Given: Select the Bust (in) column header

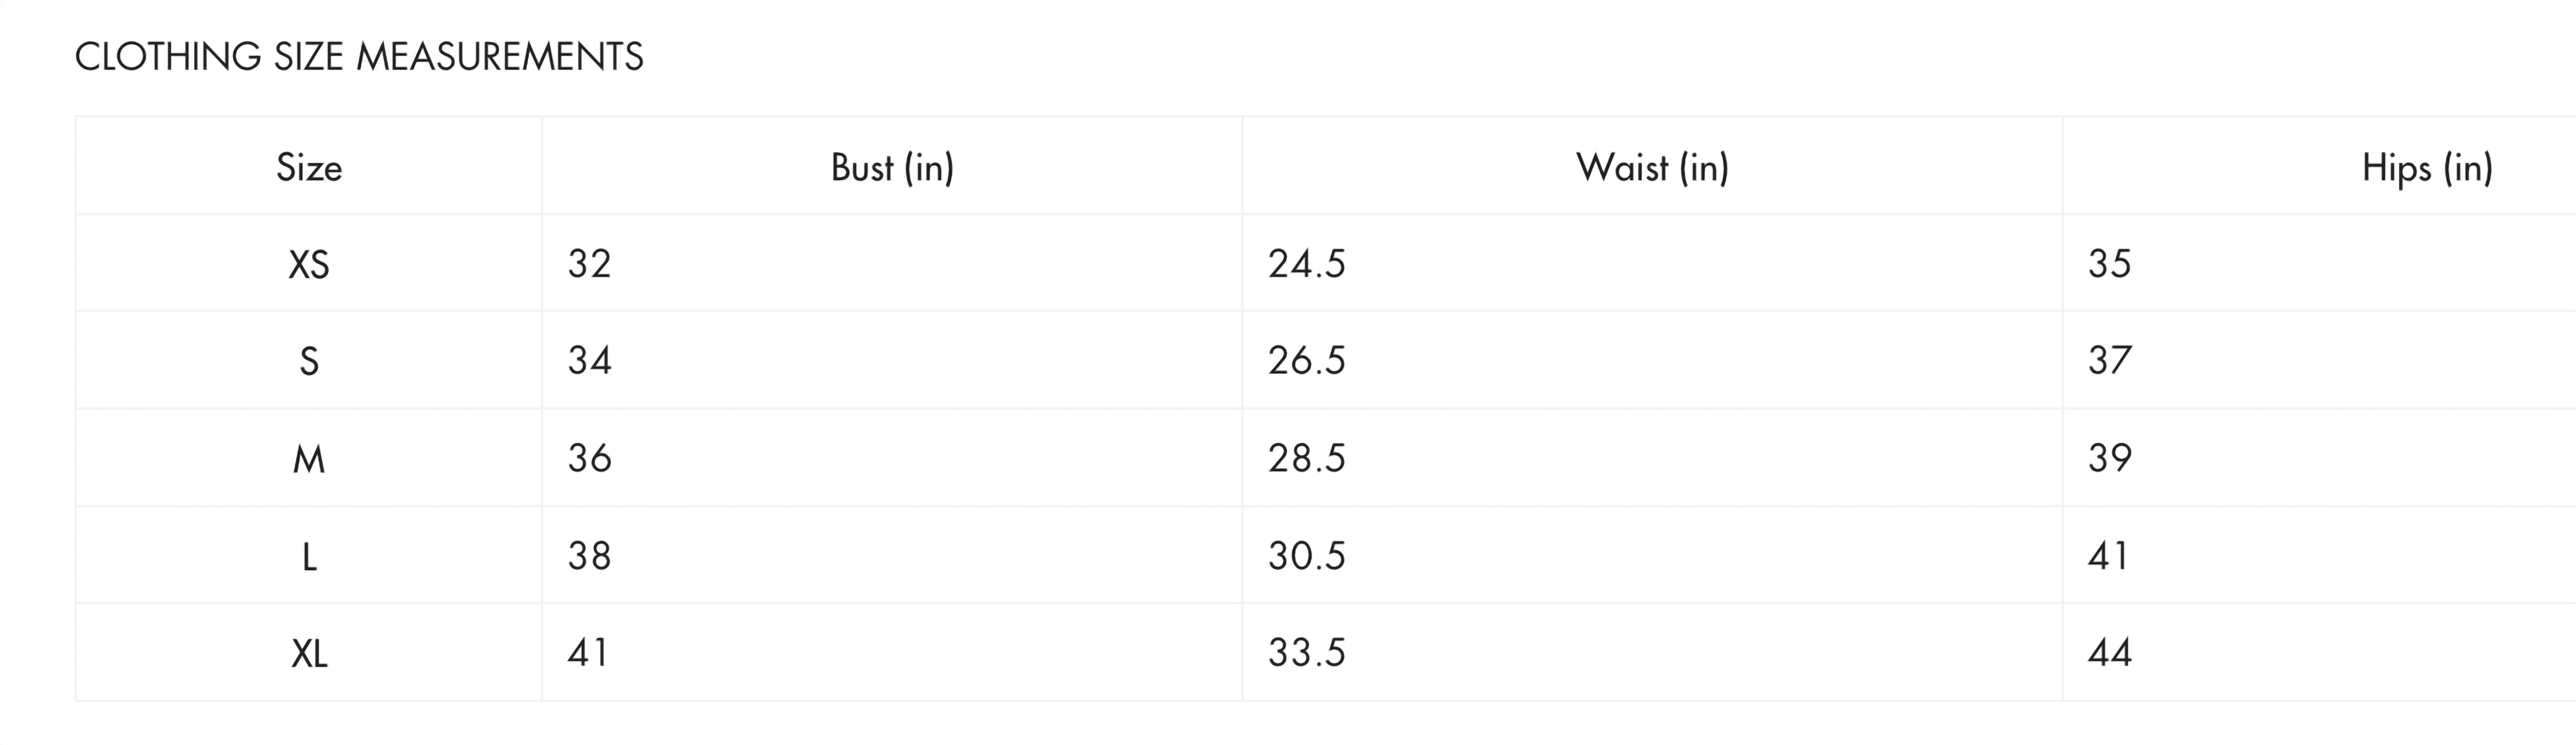Looking at the screenshot, I should [892, 167].
